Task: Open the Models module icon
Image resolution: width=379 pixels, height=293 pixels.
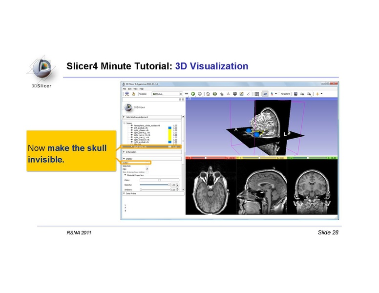Action: pyautogui.click(x=222, y=94)
